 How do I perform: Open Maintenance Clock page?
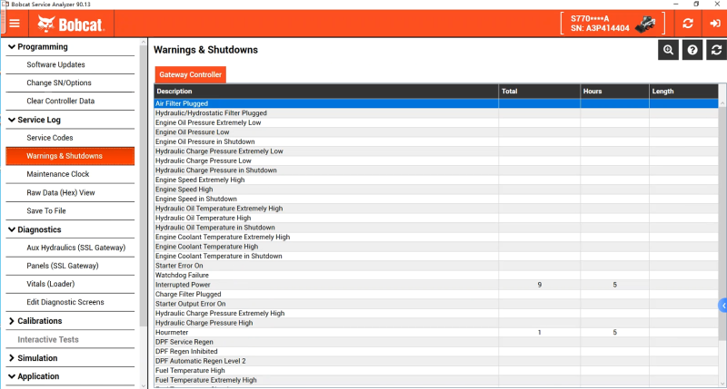pos(57,174)
